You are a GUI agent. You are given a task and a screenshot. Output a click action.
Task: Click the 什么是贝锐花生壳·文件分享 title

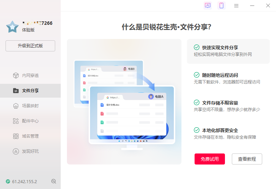click(167, 27)
